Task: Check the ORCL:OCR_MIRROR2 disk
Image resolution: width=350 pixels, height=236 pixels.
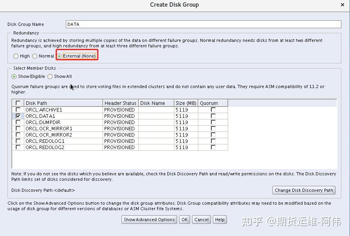Action: point(18,135)
